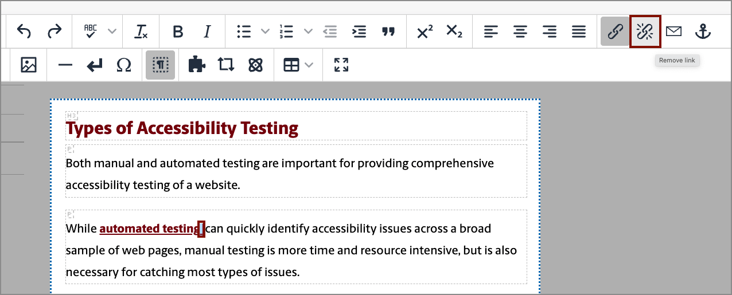Toggle show blocks button

click(161, 65)
